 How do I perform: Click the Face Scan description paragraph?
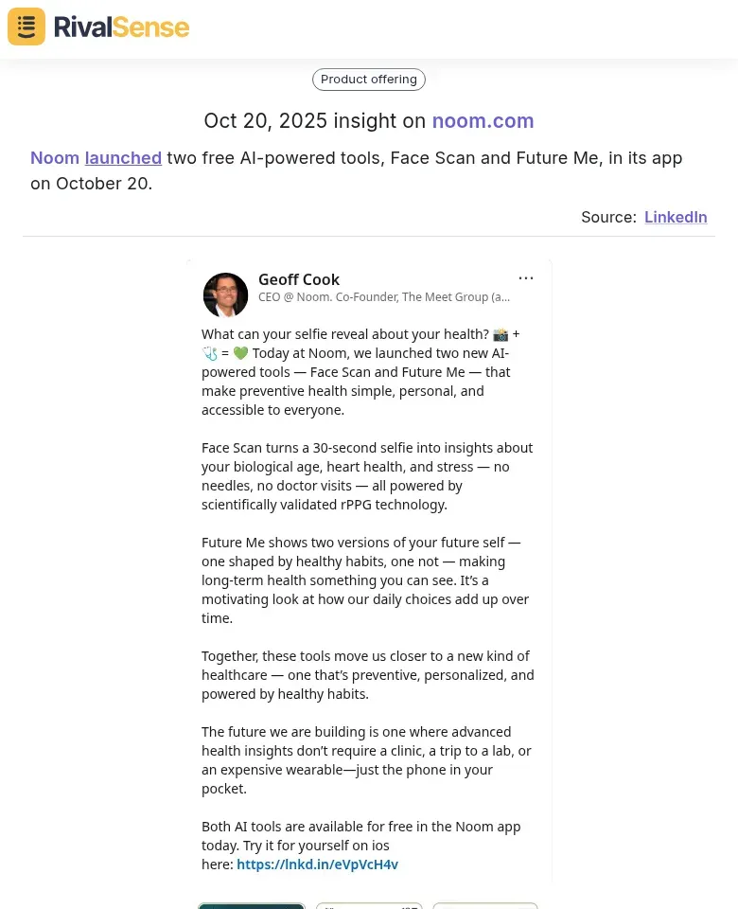click(367, 476)
